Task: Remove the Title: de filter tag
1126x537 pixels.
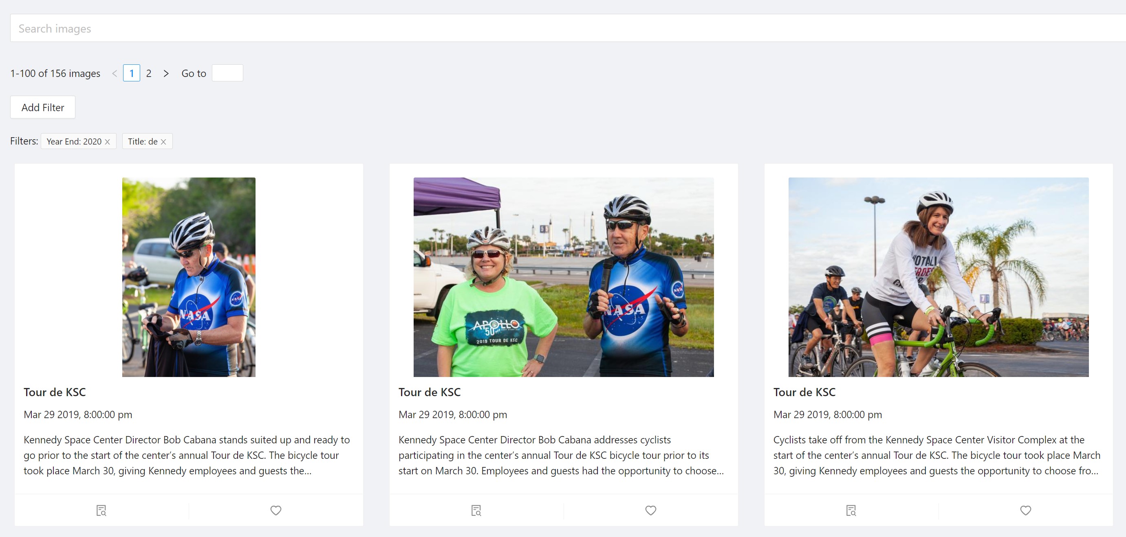Action: pos(163,142)
